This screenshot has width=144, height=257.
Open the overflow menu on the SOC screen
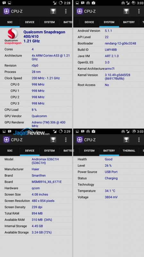pyautogui.click(x=66, y=11)
